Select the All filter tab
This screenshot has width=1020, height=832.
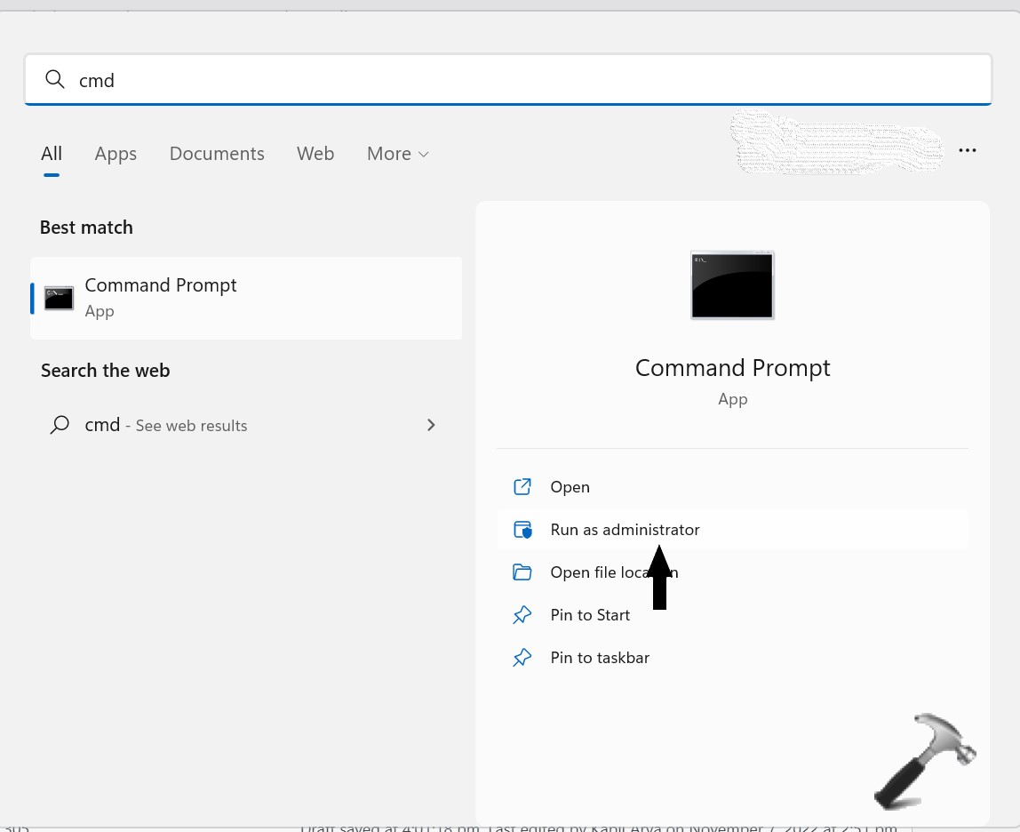pos(52,154)
